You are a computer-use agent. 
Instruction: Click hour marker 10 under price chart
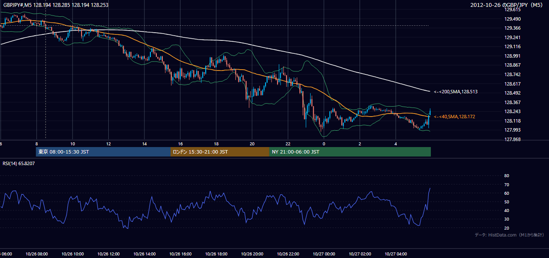point(73,144)
